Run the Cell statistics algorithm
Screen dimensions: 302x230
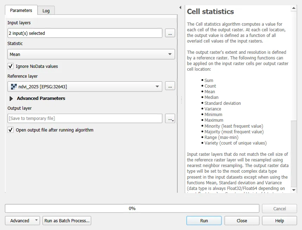[204, 221]
